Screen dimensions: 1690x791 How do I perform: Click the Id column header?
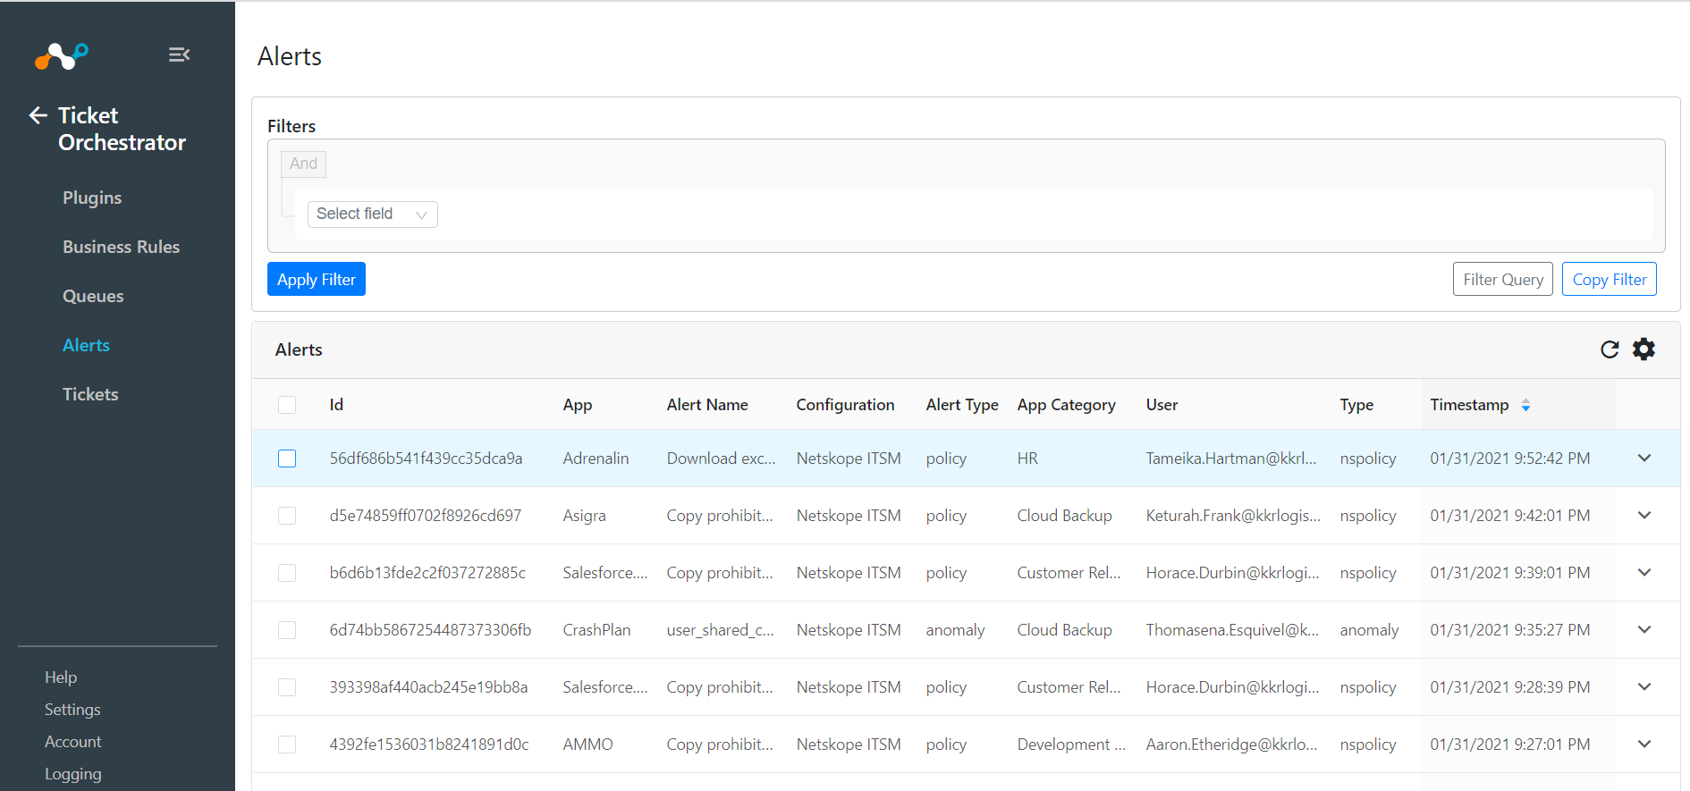pyautogui.click(x=336, y=405)
